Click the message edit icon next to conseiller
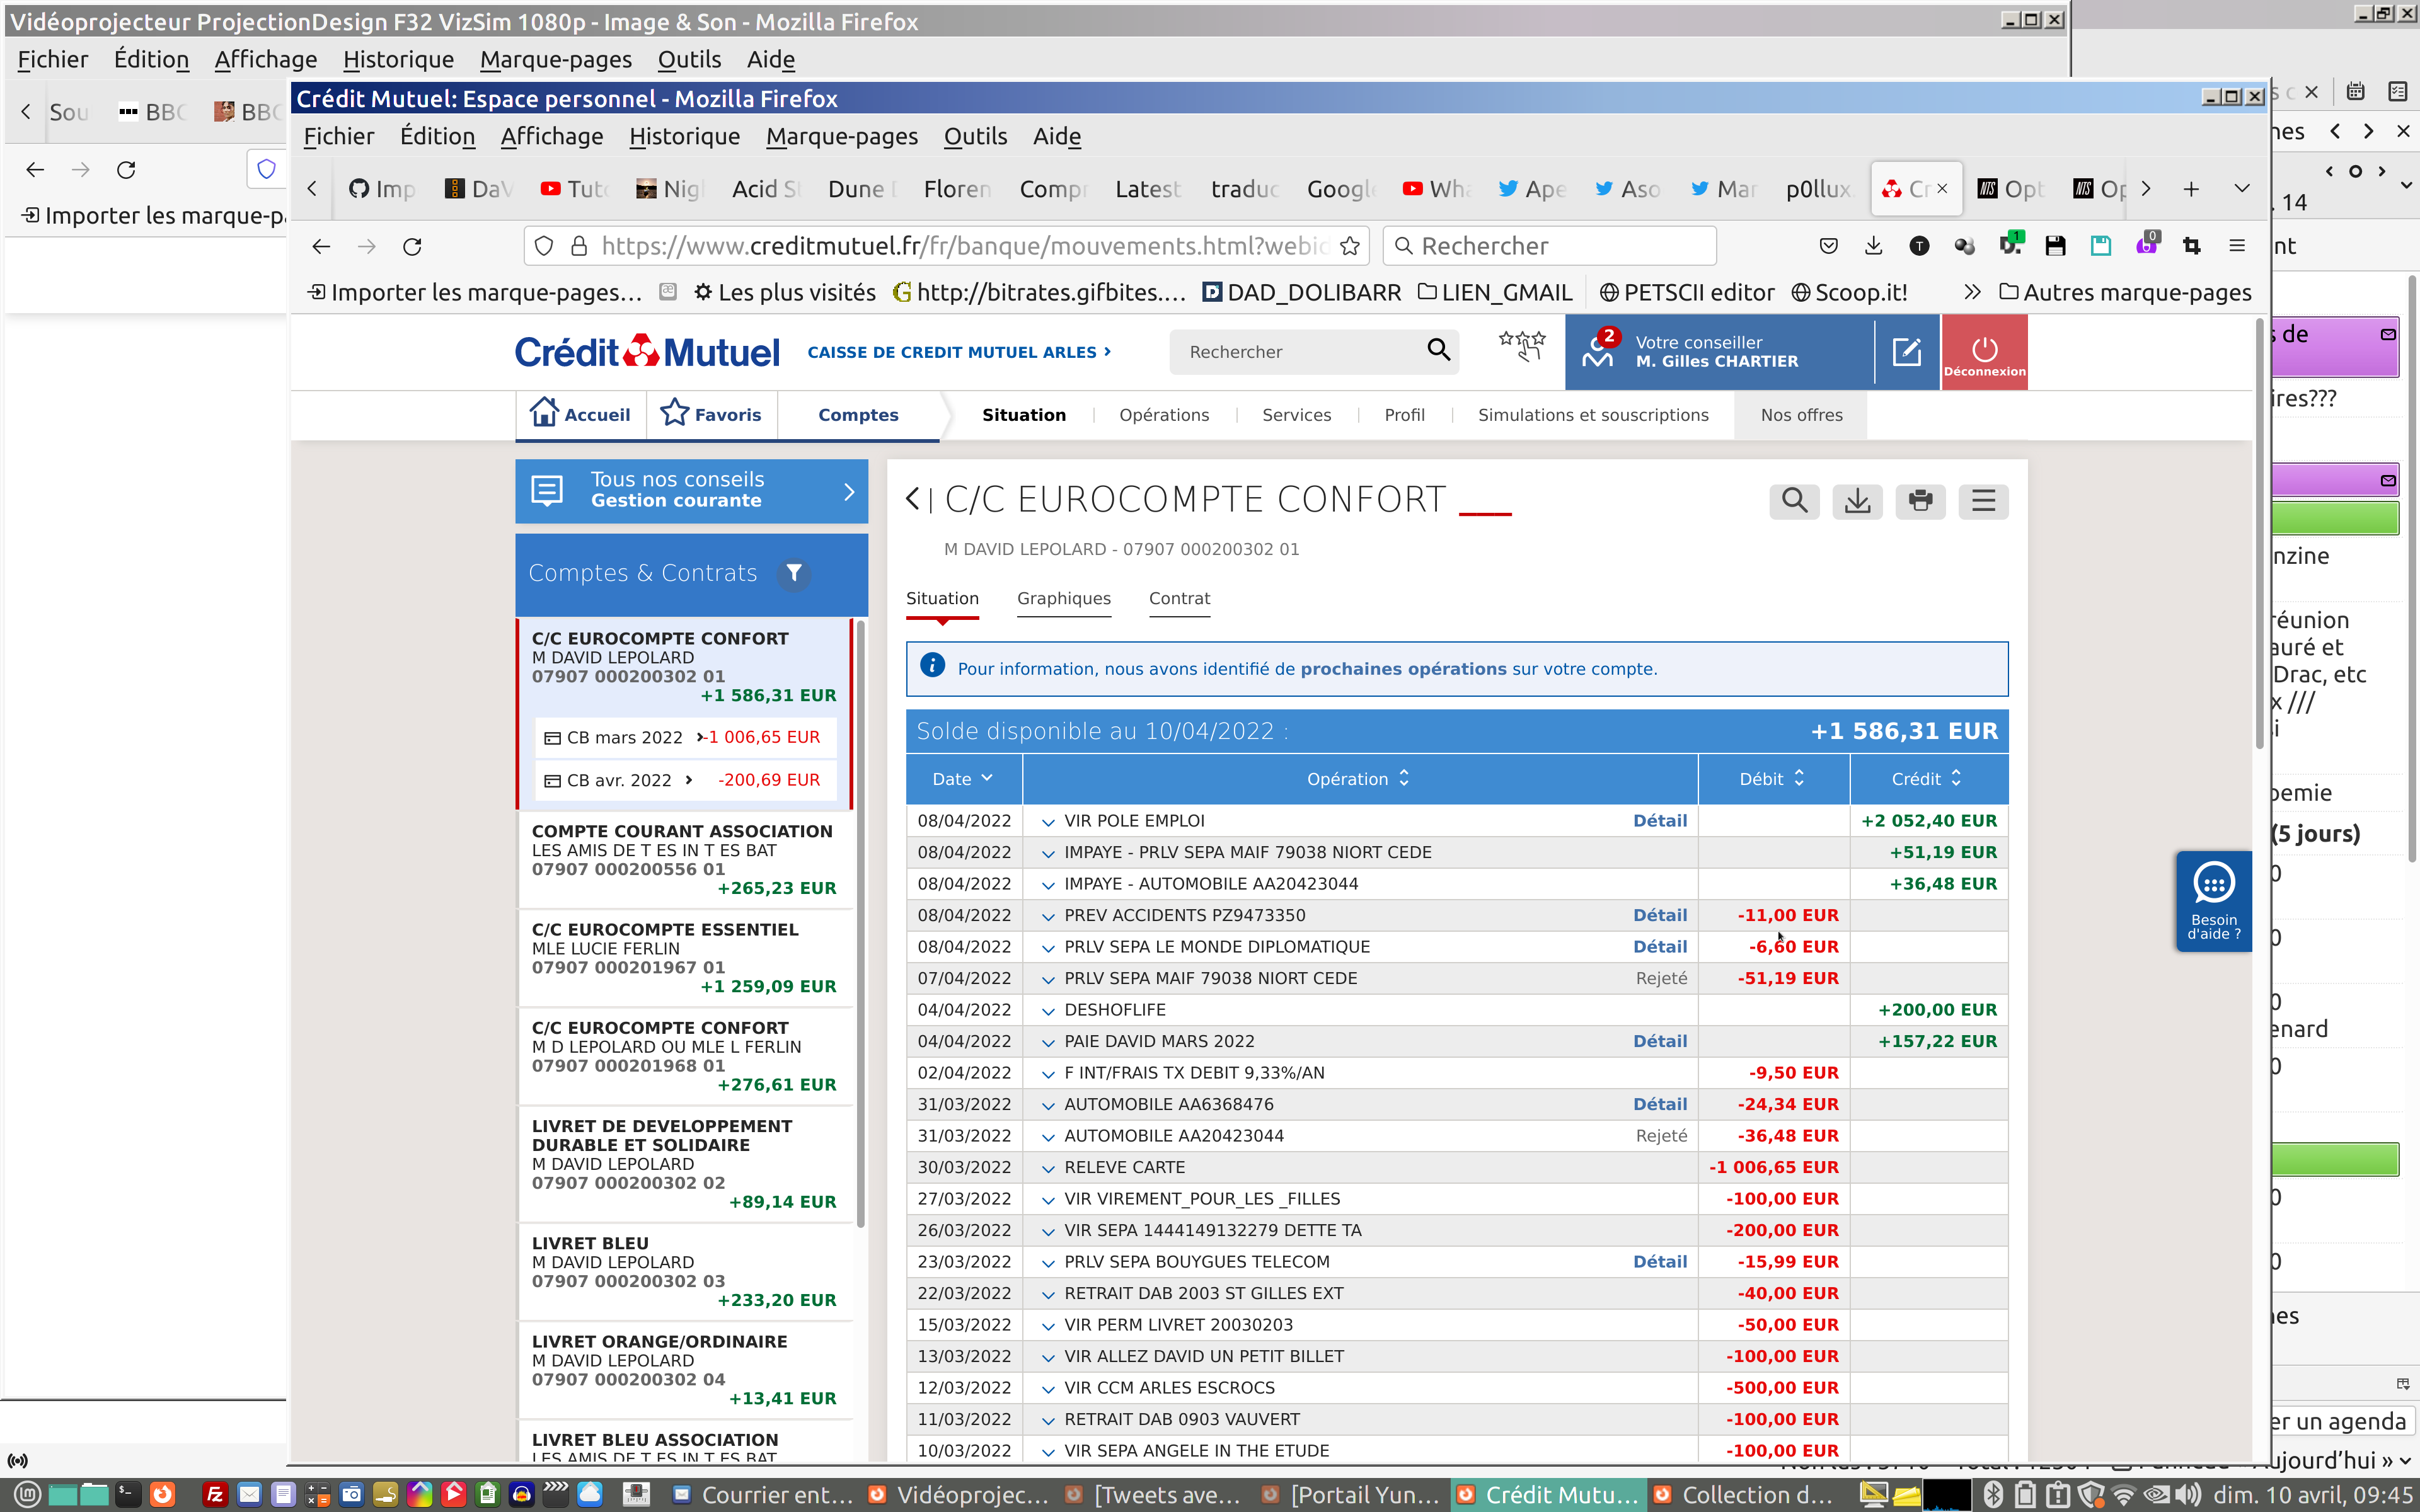The width and height of the screenshot is (2420, 1512). coord(1906,352)
